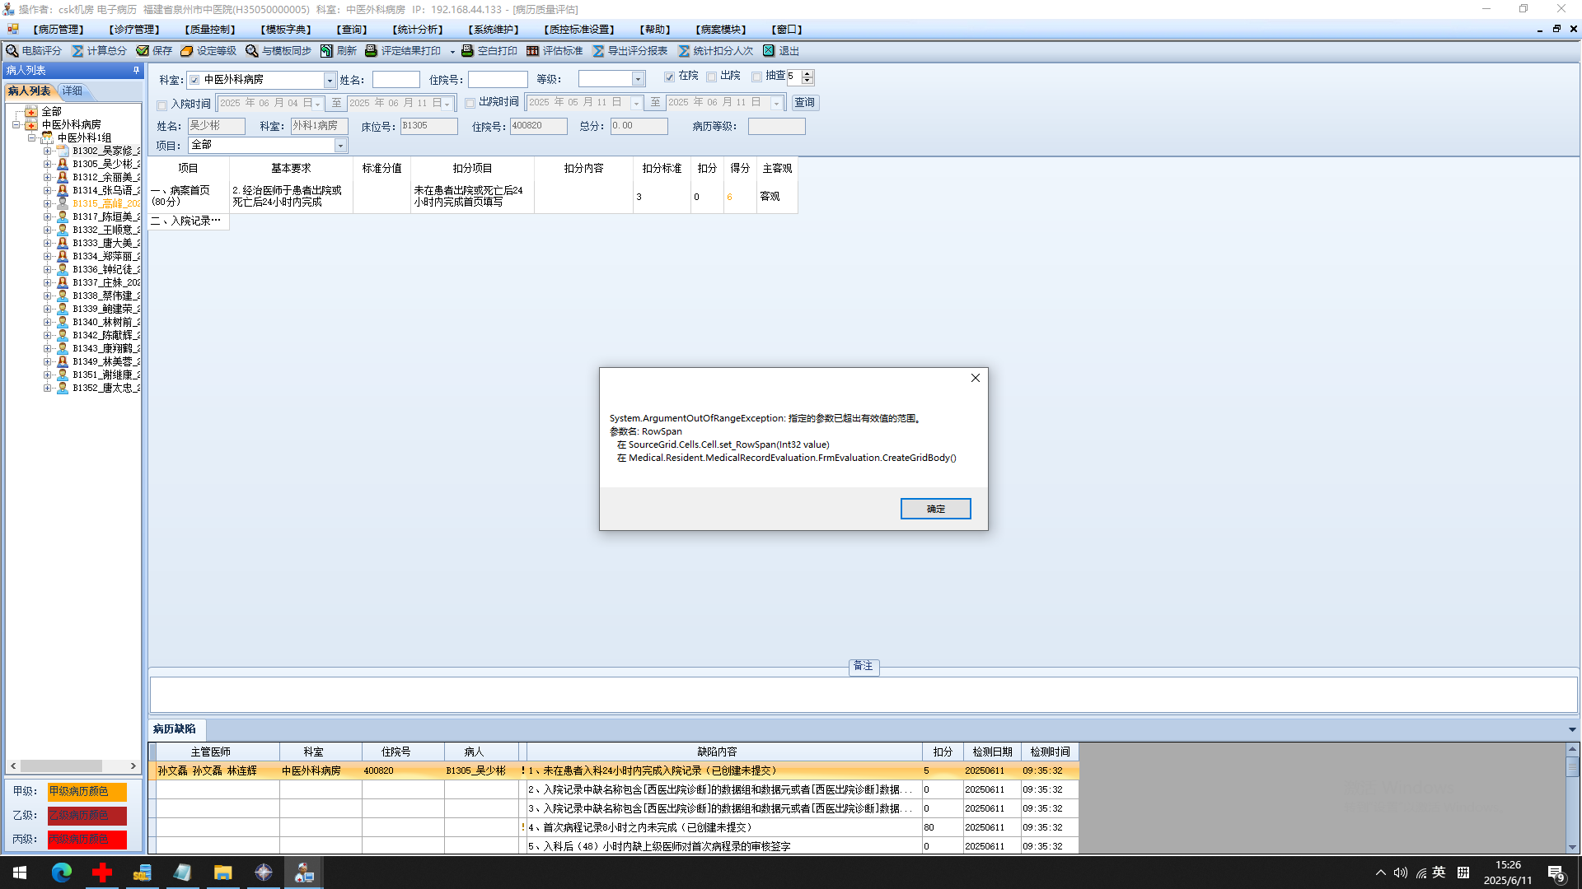Expand tree node B1305_吴少彬

(48, 164)
